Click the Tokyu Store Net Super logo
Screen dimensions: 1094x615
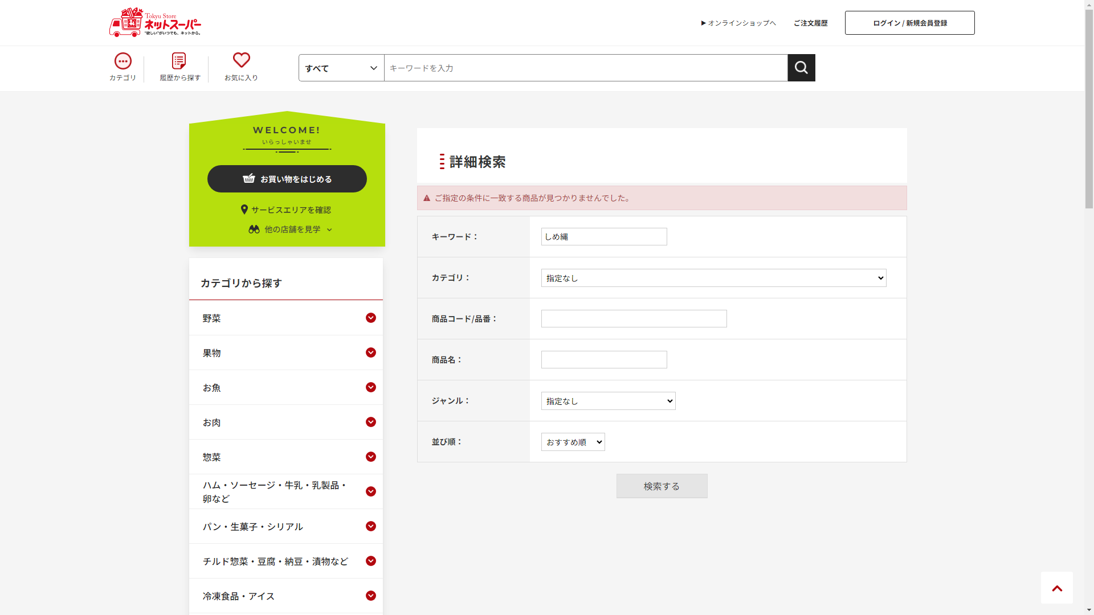[x=155, y=23]
